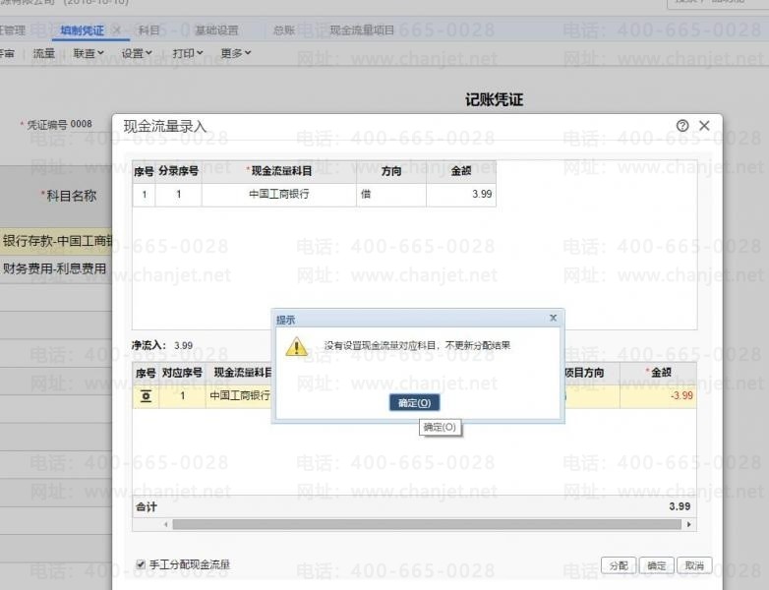Click the 净流入 3.99 value
Viewport: 769px width, 590px height.
pos(184,346)
